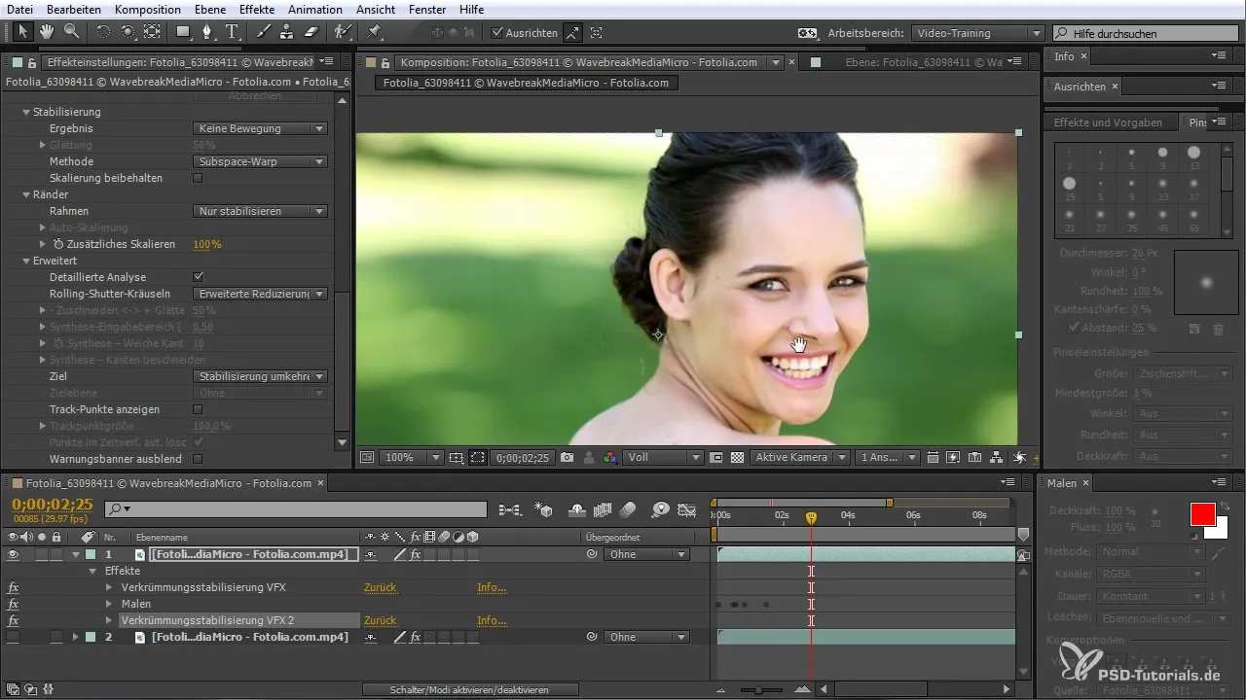The height and width of the screenshot is (700, 1246).
Task: Open the Voll resolution dropdown
Action: 664,457
